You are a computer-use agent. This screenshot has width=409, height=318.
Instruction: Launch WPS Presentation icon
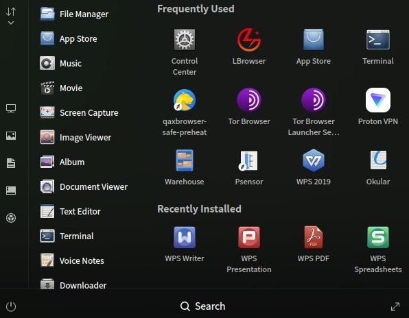point(249,237)
